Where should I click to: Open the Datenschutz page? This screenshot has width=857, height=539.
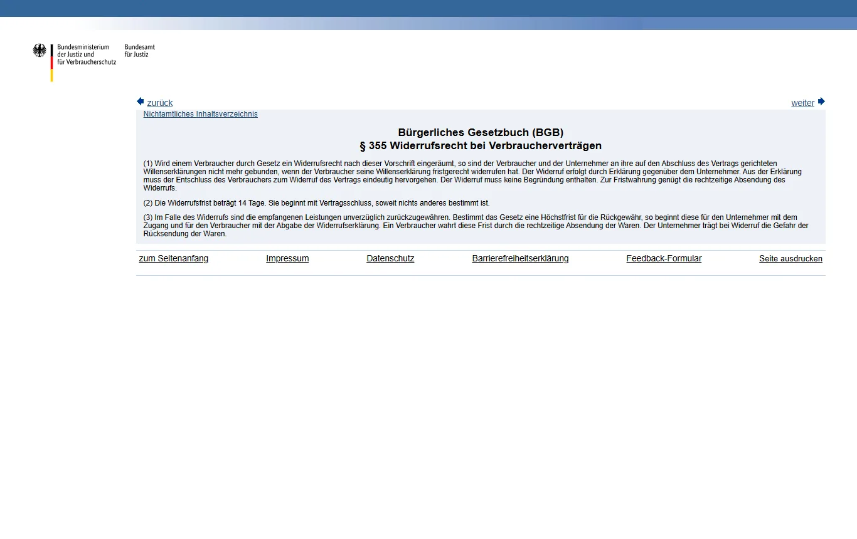point(390,258)
